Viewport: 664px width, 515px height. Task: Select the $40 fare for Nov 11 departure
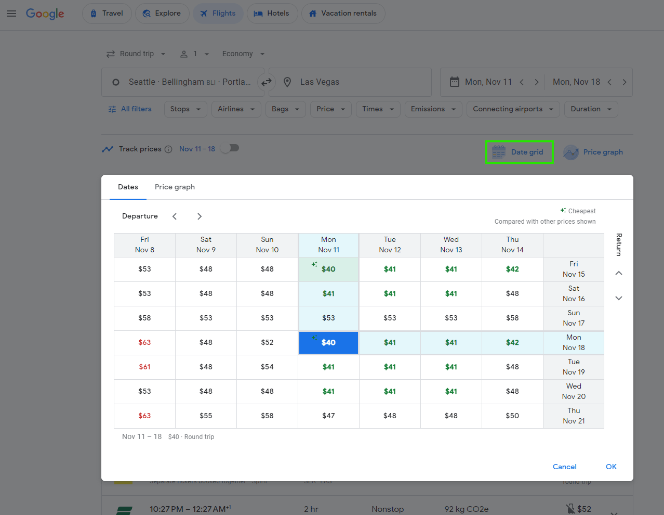point(328,269)
